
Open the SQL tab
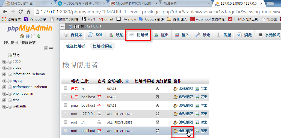pyautogui.click(x=95, y=35)
